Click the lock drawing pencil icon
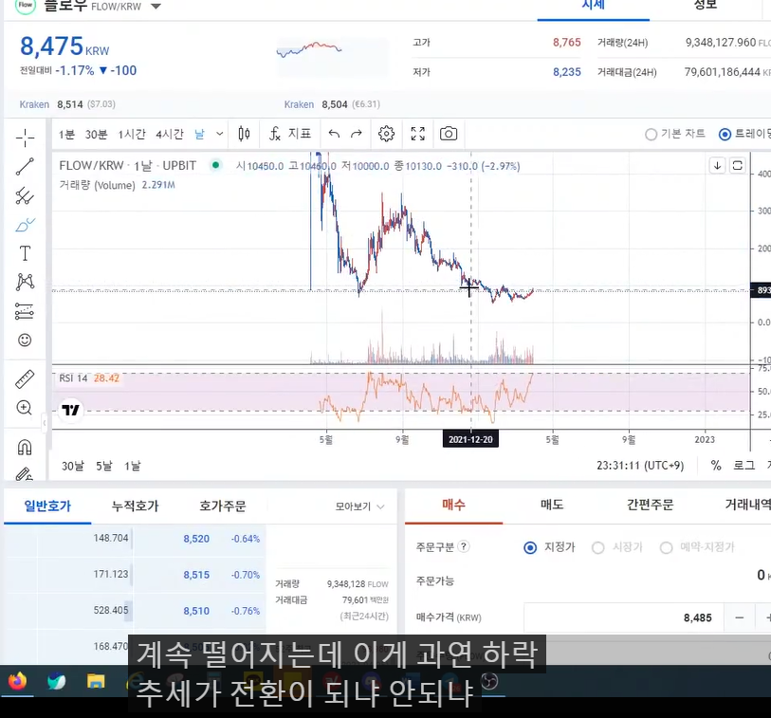Viewport: 771px width, 718px height. click(25, 473)
